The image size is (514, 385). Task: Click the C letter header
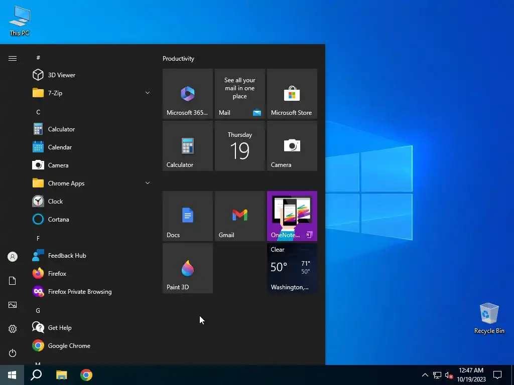point(38,112)
